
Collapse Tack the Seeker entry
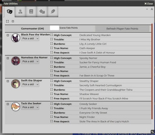8,104
